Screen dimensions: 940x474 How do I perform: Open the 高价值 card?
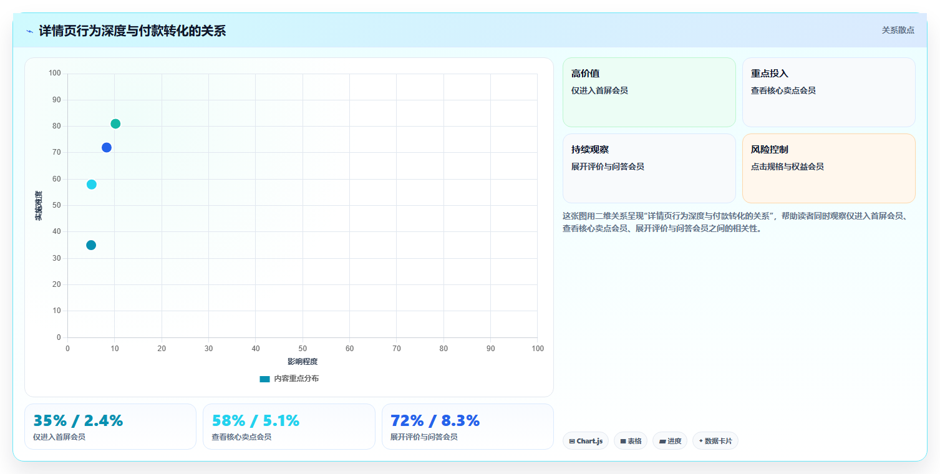649,92
